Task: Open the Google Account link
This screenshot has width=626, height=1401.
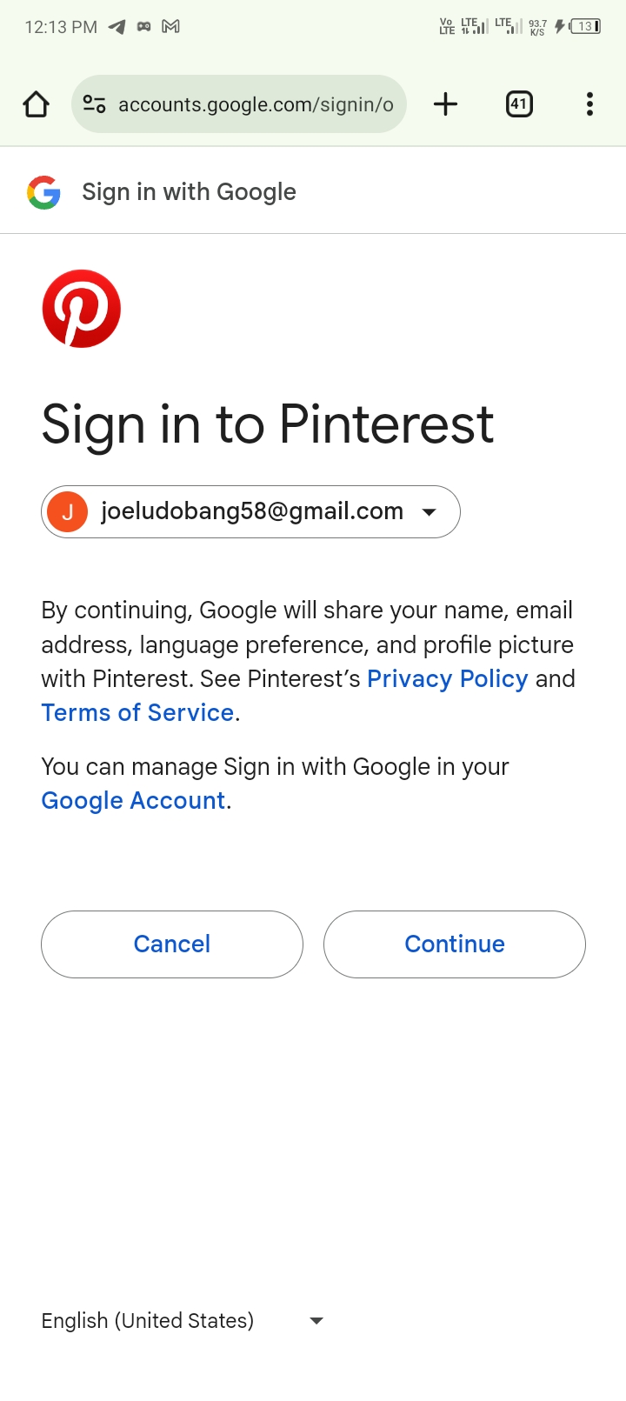Action: 133,800
